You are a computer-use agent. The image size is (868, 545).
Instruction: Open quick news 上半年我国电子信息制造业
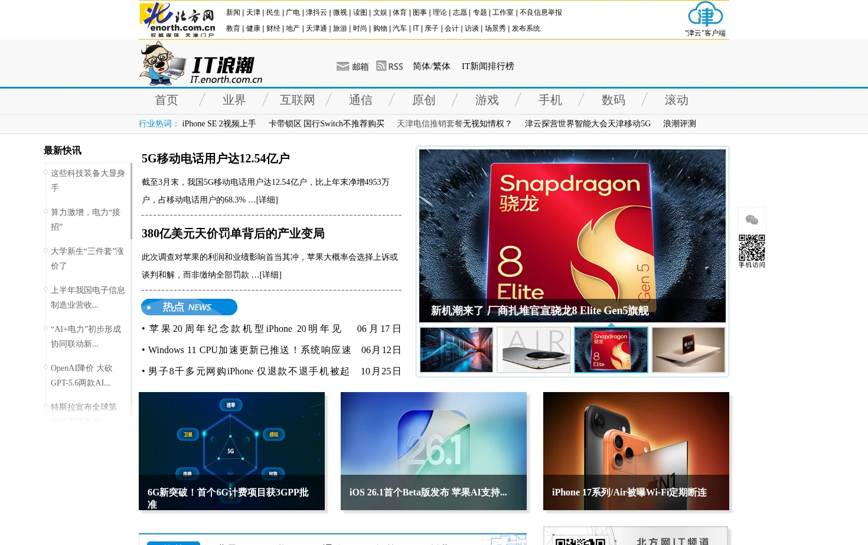88,297
